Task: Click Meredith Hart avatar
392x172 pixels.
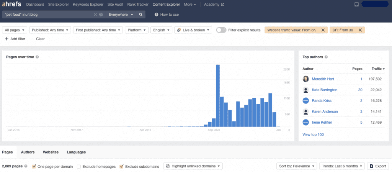Action: 306,79
